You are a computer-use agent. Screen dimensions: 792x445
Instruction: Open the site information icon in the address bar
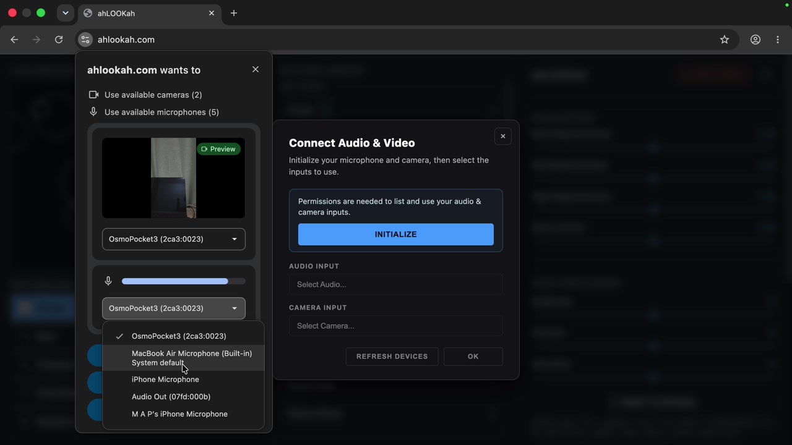coord(85,40)
